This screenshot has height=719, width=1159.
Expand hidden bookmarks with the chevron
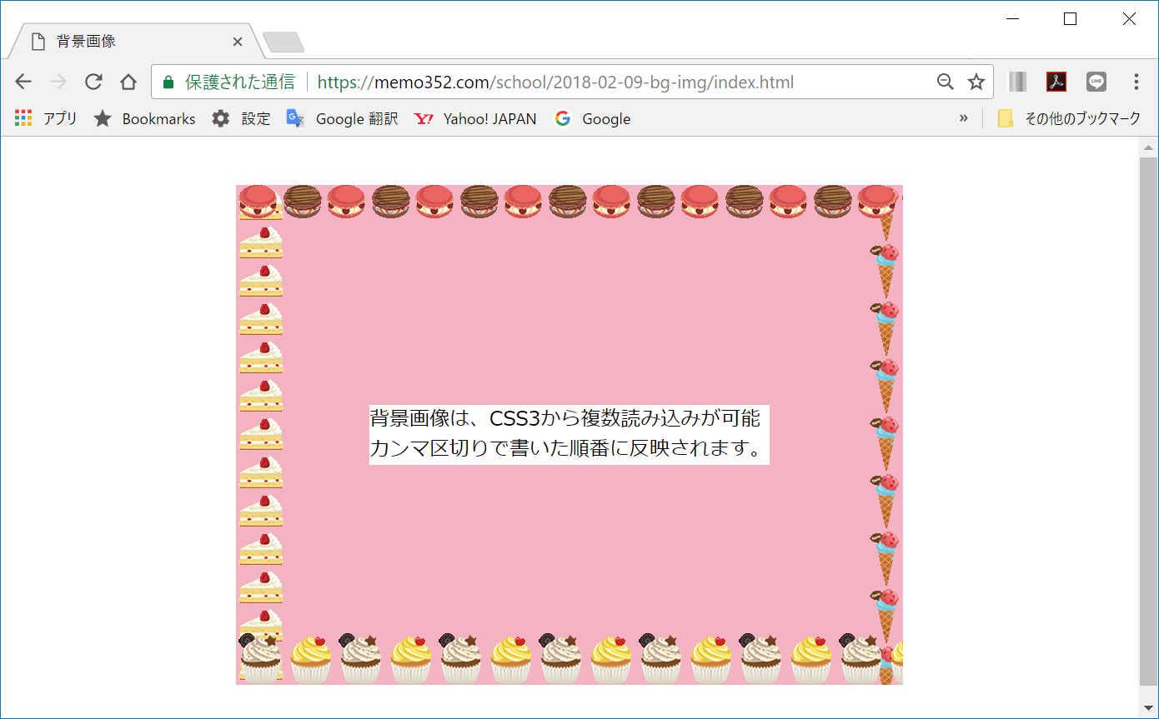coord(964,118)
